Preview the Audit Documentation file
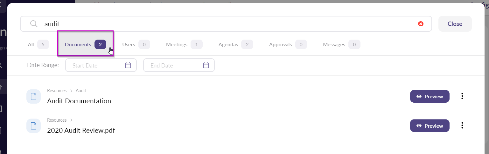 430,96
